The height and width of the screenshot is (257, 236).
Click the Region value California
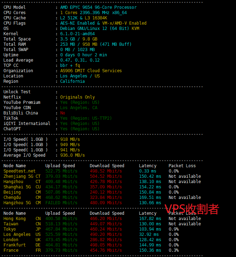tap(73, 81)
